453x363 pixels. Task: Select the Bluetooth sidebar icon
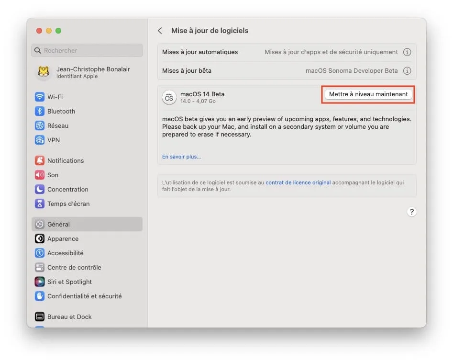40,111
